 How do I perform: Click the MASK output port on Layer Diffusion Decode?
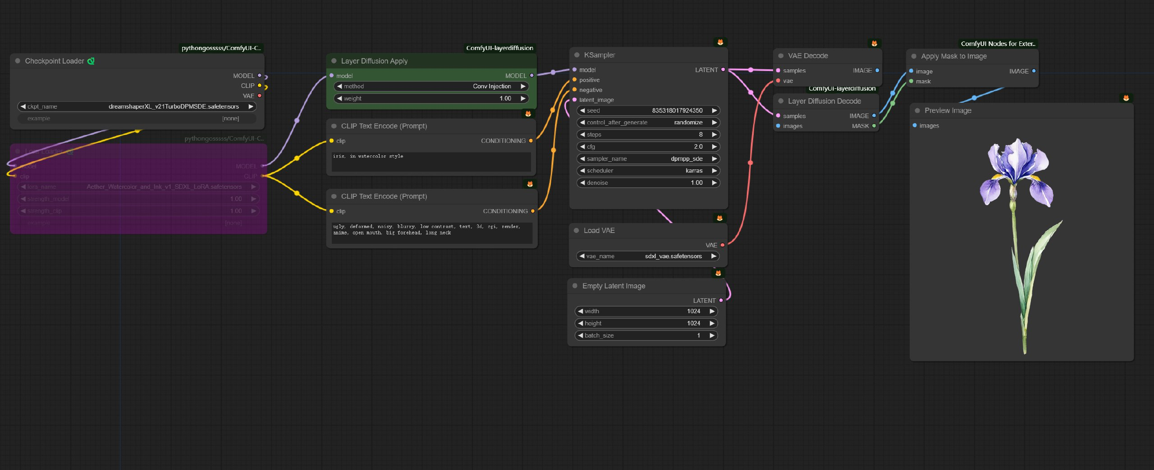point(874,126)
